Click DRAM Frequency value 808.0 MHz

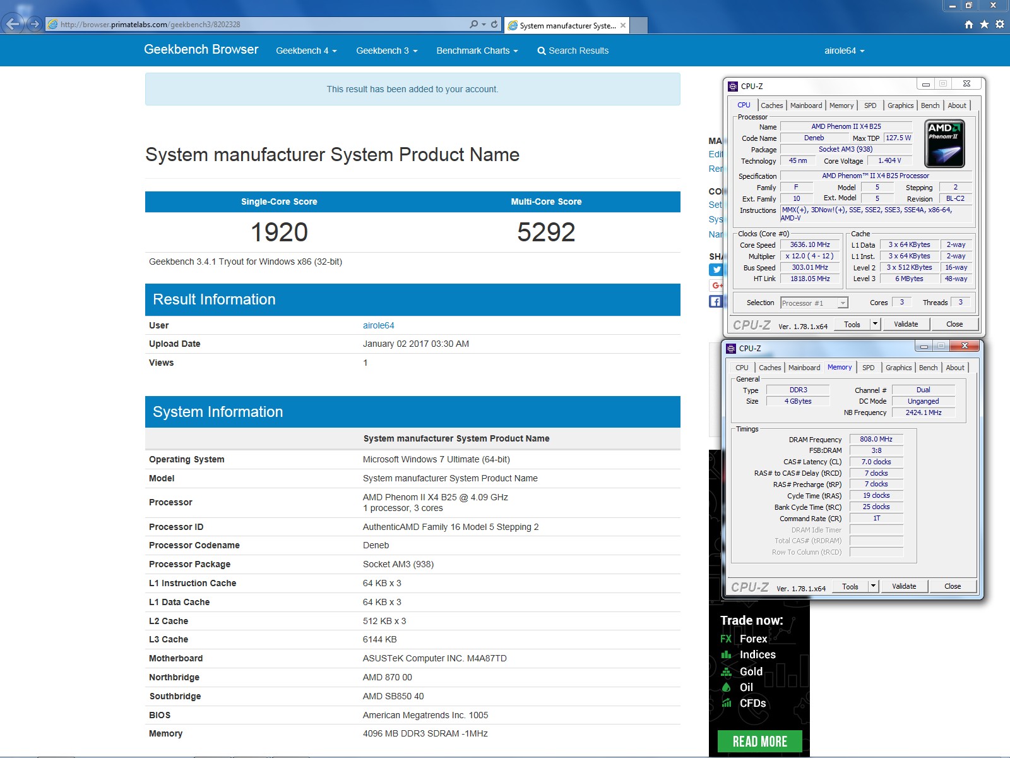click(x=876, y=439)
